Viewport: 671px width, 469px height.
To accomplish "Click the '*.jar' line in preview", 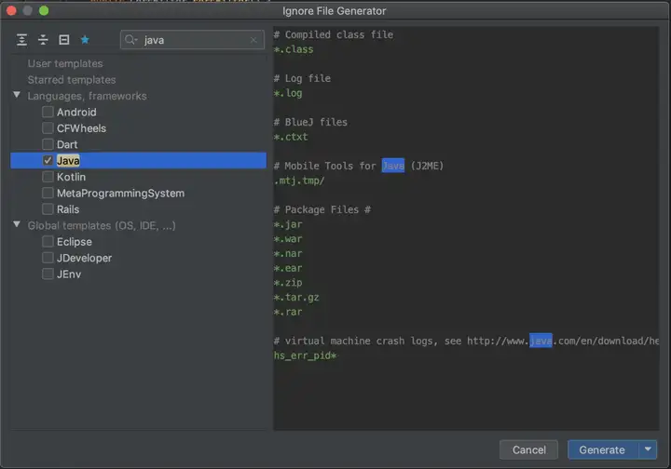I will pos(288,224).
